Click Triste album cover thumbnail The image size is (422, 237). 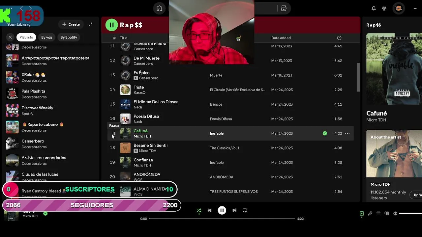[125, 90]
